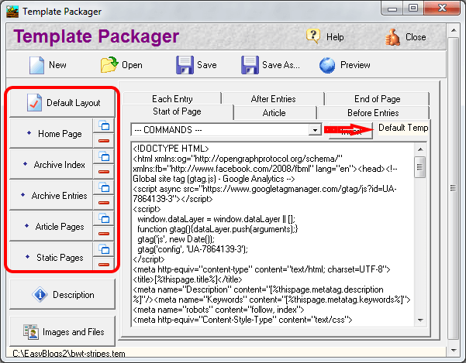Viewport: 466px width, 363px height.
Task: Click the main window scroll up arrow
Action: (x=454, y=30)
